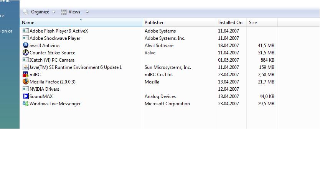Click the 21,7 MB size value
The width and height of the screenshot is (320, 196).
coord(266,82)
